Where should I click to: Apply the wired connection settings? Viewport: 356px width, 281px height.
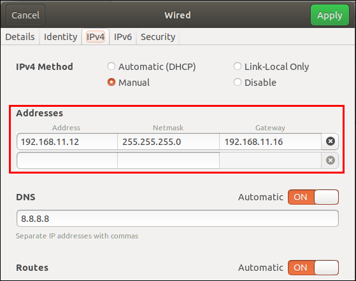point(330,15)
